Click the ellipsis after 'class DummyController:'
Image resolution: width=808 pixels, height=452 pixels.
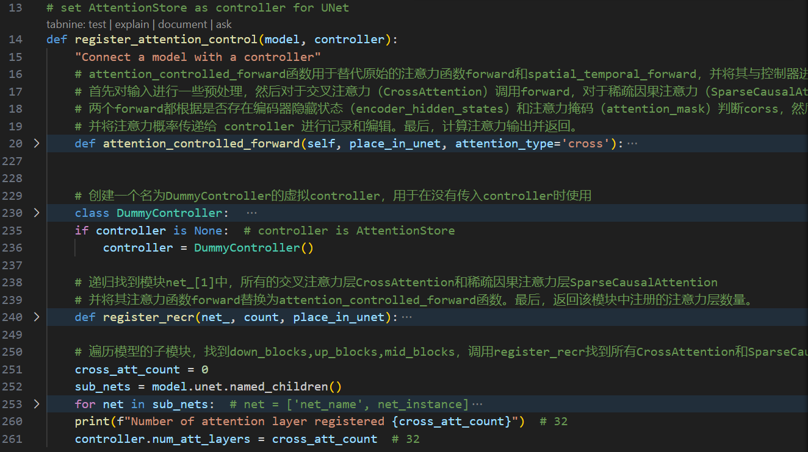[x=251, y=213]
